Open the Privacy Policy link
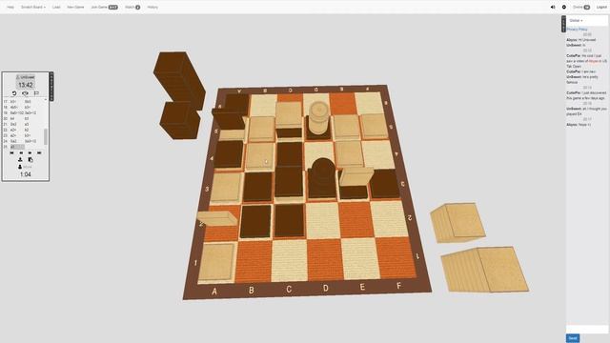This screenshot has width=610, height=343. (x=577, y=30)
